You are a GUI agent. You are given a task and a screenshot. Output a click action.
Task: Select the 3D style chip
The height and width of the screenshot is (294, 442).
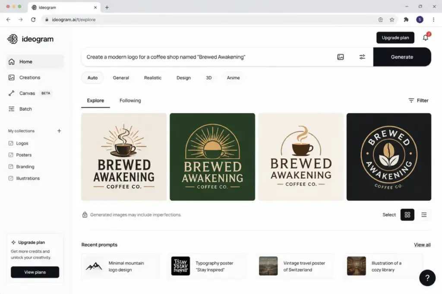click(x=209, y=78)
